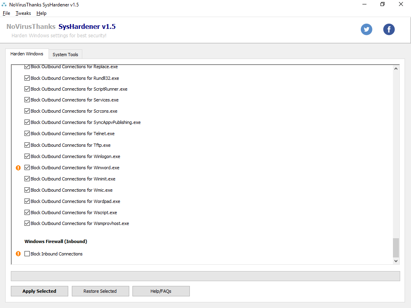Click the Restore Selected button
The image size is (411, 308).
100,291
